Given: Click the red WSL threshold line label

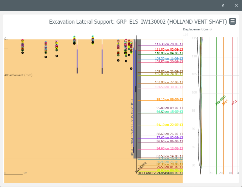Looking at the screenshot, I should (x=234, y=103).
